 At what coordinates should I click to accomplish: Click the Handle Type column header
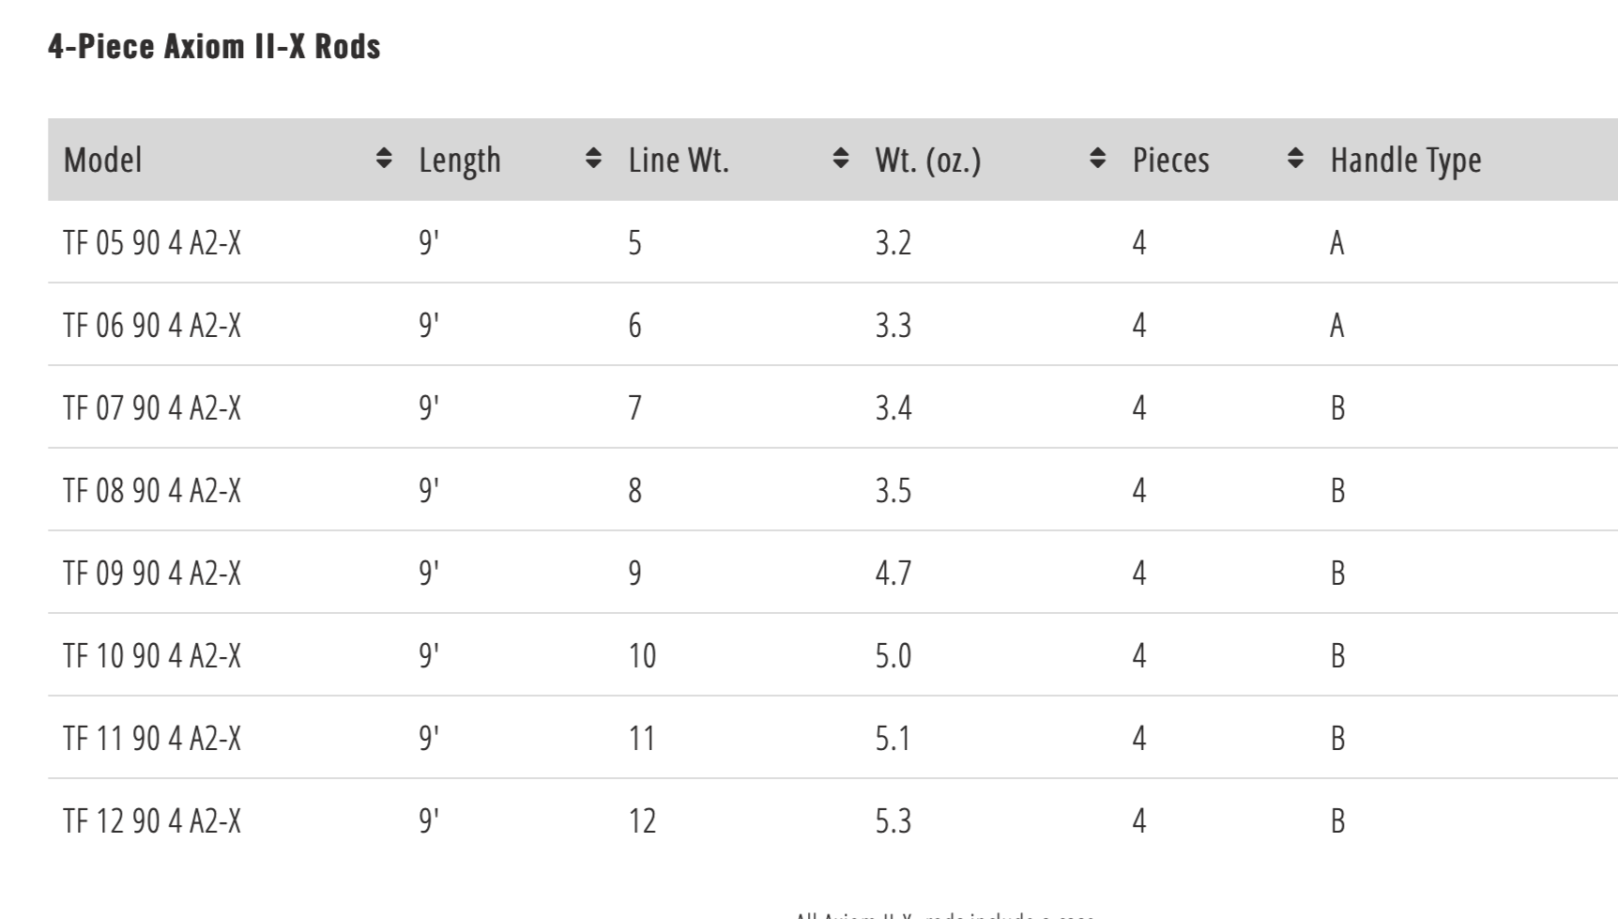(x=1406, y=160)
